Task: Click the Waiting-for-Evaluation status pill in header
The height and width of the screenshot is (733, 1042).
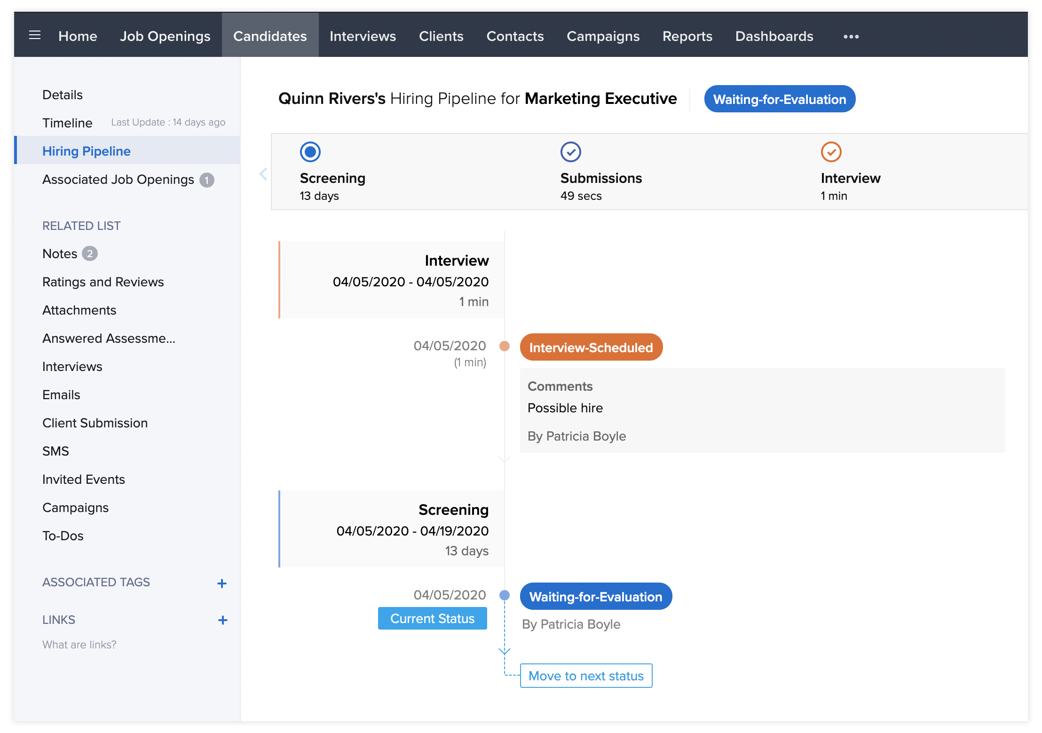Action: [779, 99]
